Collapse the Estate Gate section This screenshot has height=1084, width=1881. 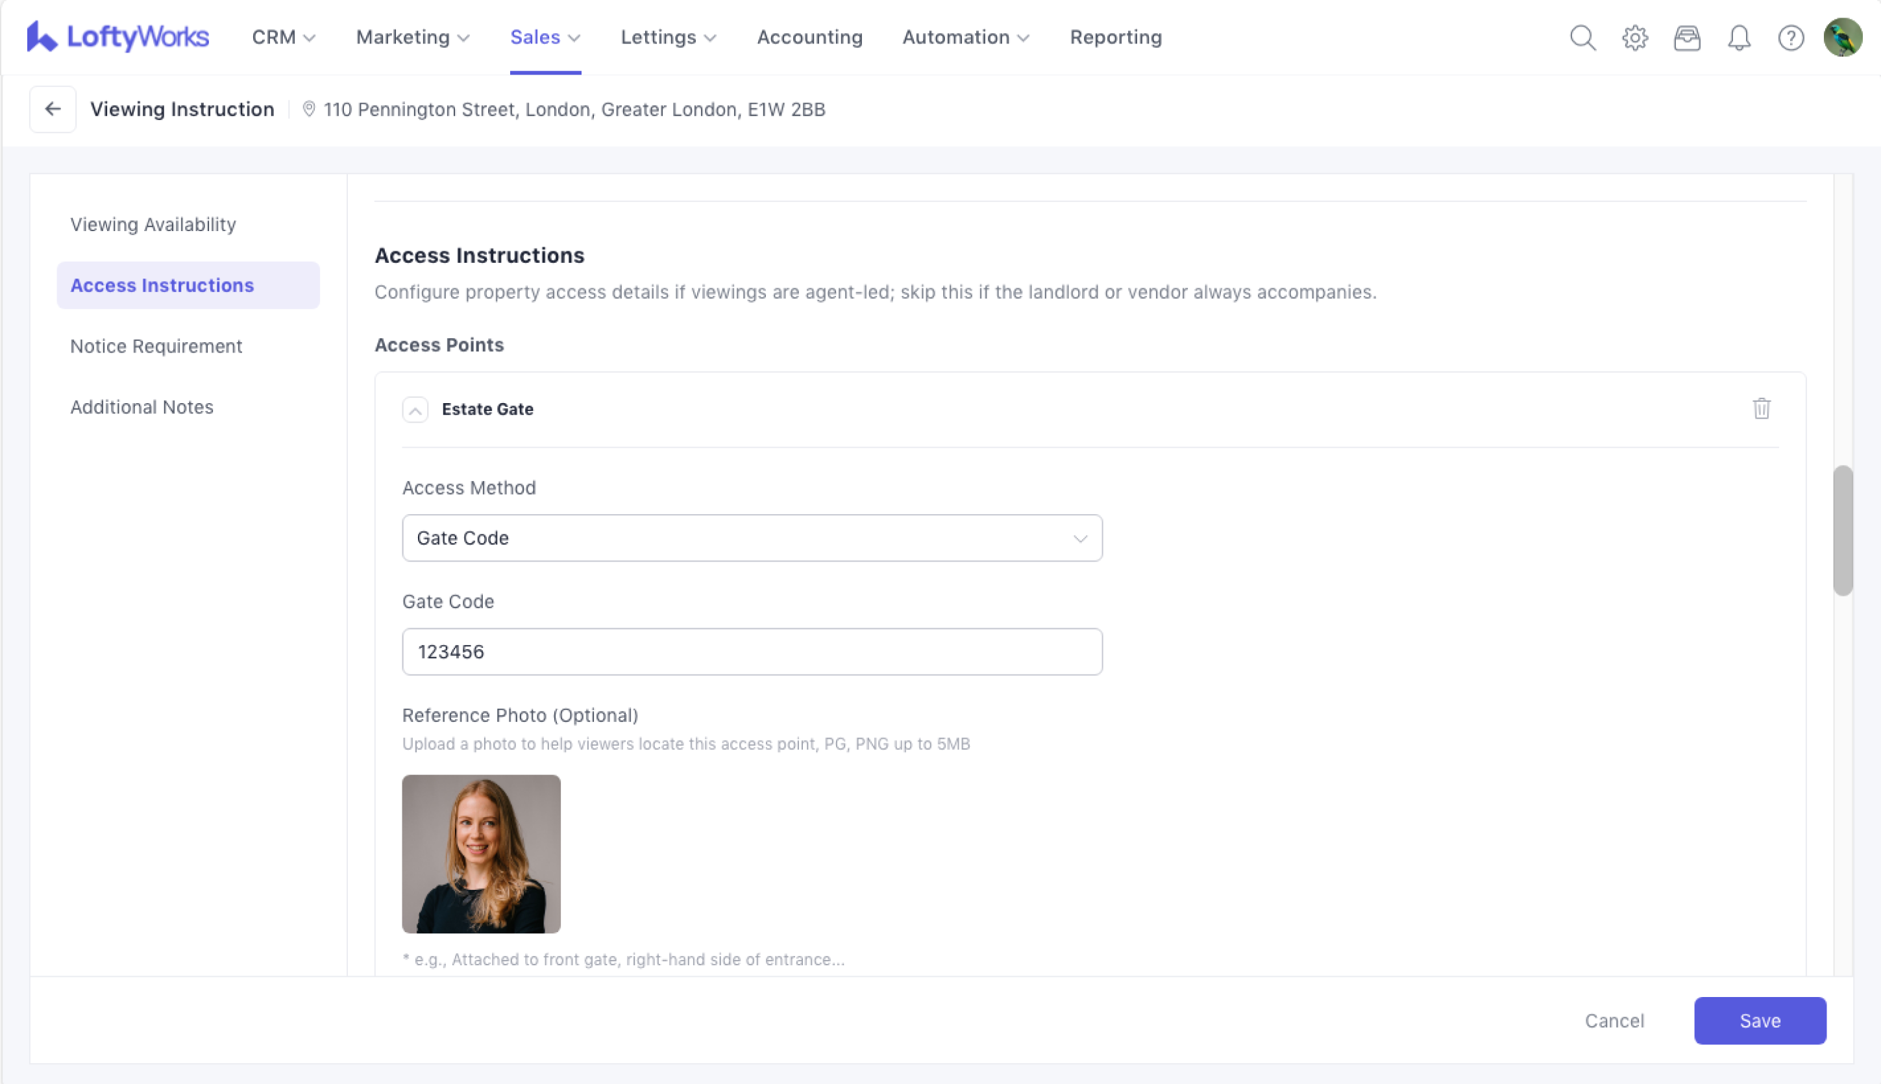(x=415, y=410)
